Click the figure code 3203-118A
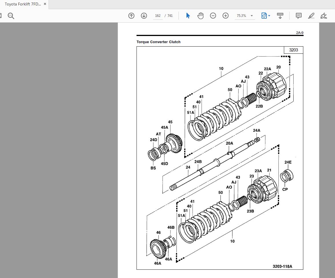The height and width of the screenshot is (278, 335). 282,266
